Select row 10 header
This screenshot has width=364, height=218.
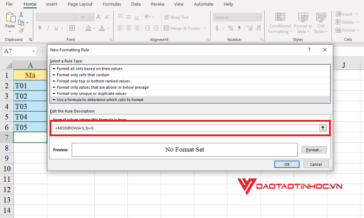7,169
